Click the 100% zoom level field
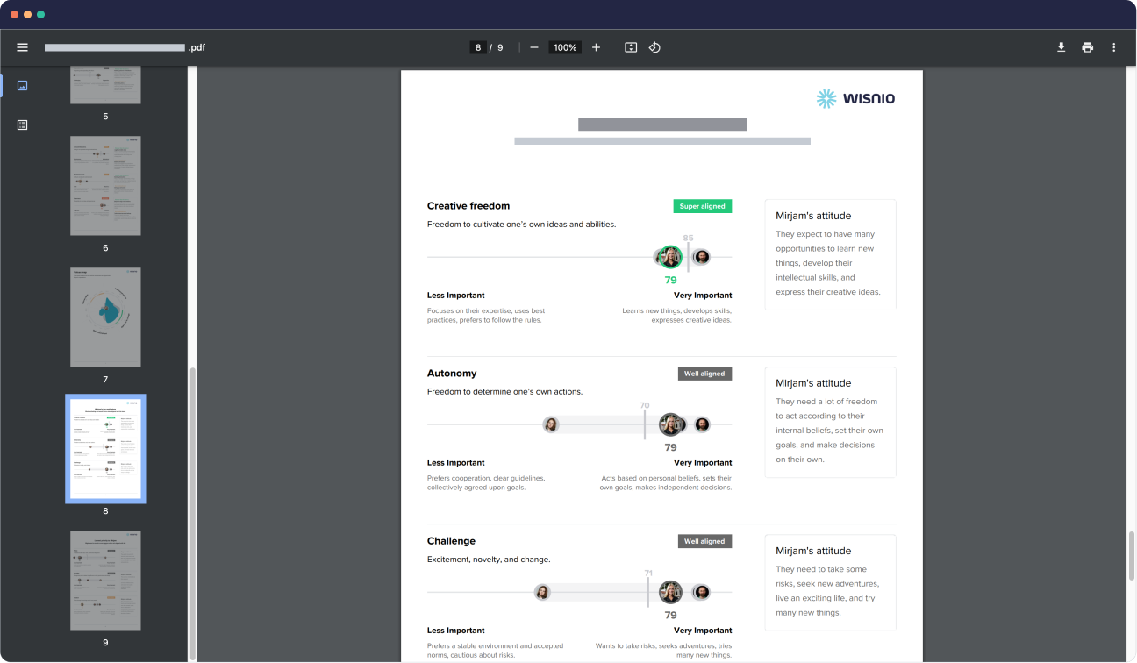Screen dimensions: 1137x663 565,47
